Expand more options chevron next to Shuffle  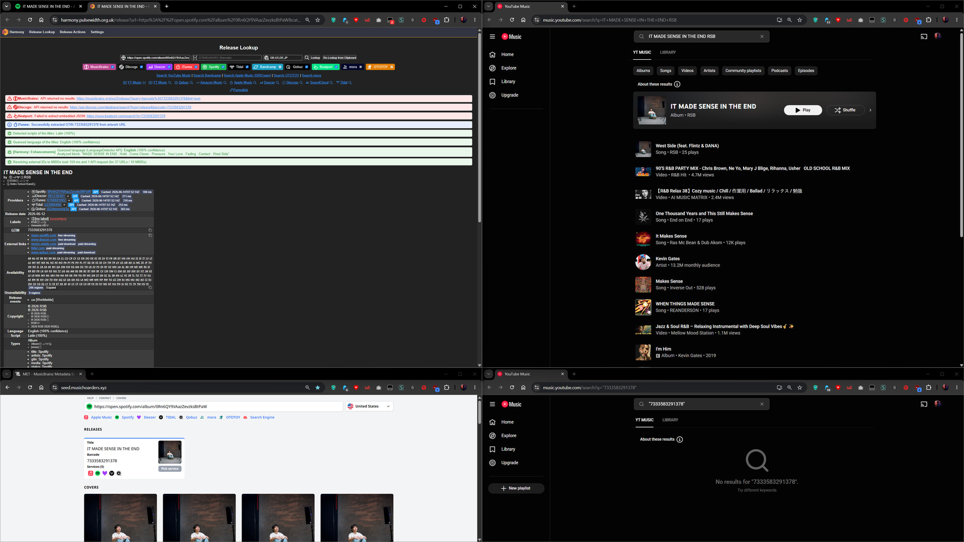tap(870, 110)
